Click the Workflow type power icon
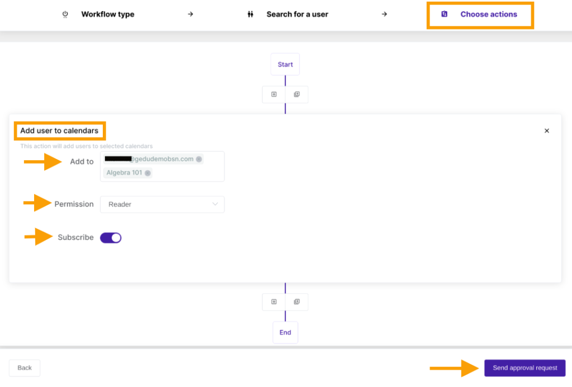 [x=65, y=14]
